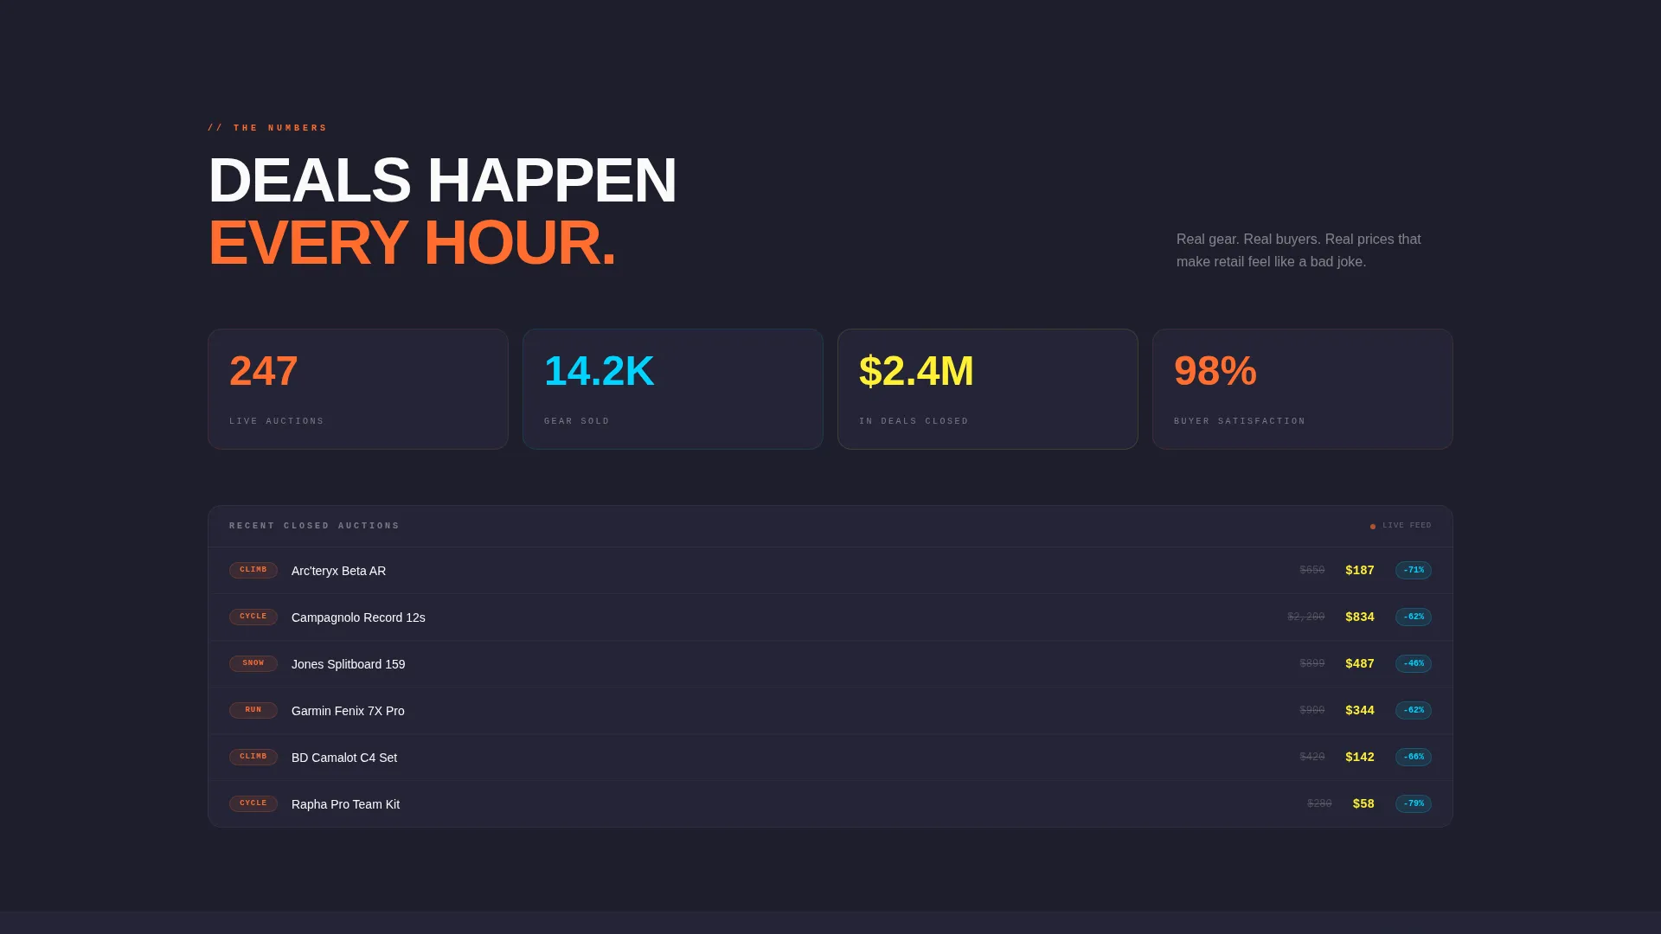The image size is (1661, 934).
Task: Click the 98% Buyer Satisfaction card
Action: pyautogui.click(x=1303, y=389)
